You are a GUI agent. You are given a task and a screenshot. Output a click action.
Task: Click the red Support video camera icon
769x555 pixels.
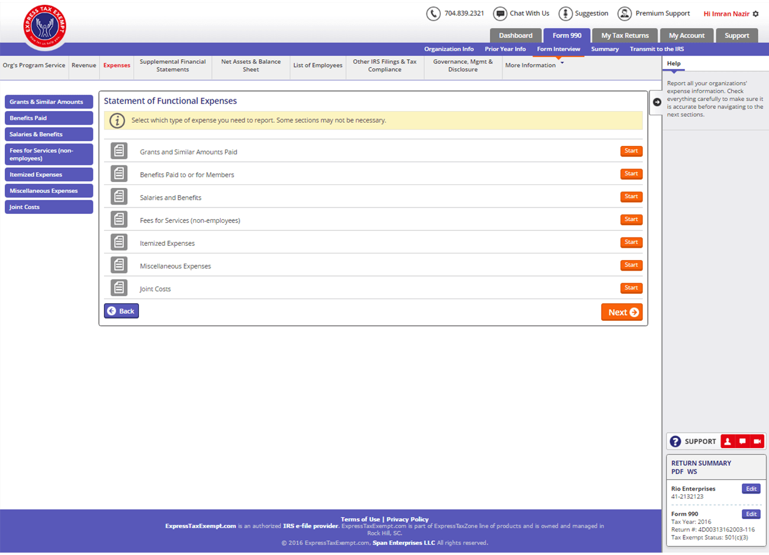[757, 442]
